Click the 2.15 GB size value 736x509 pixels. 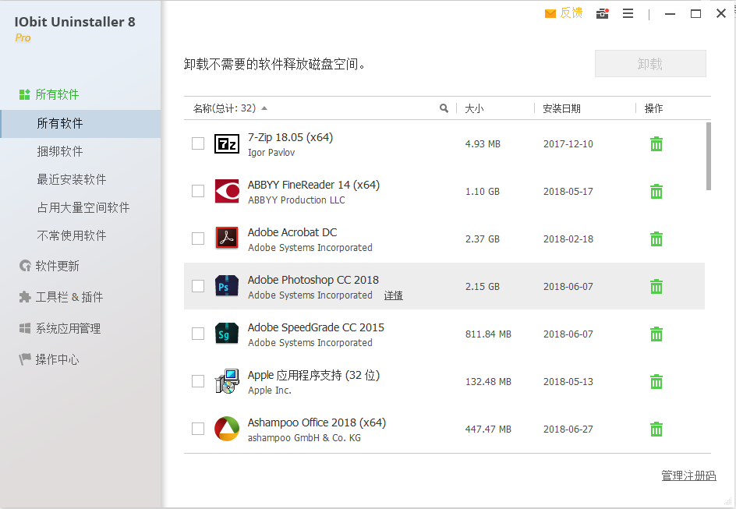483,287
